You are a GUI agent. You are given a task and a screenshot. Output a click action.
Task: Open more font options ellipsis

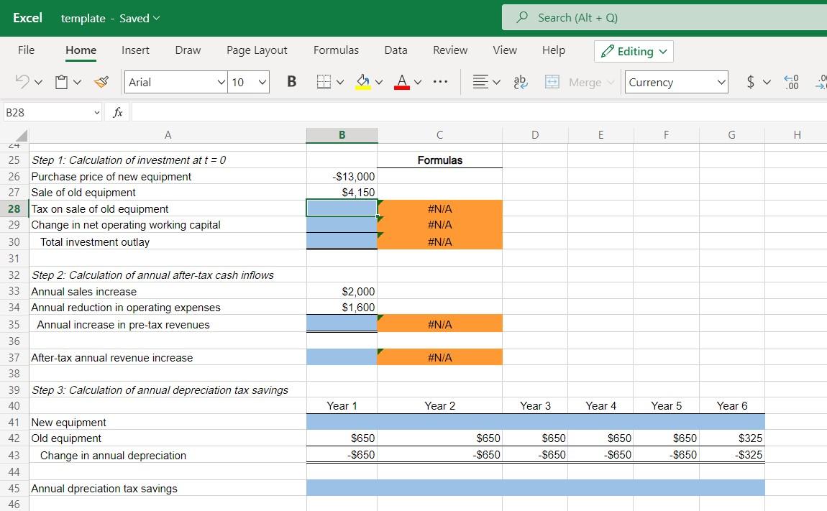[x=440, y=82]
